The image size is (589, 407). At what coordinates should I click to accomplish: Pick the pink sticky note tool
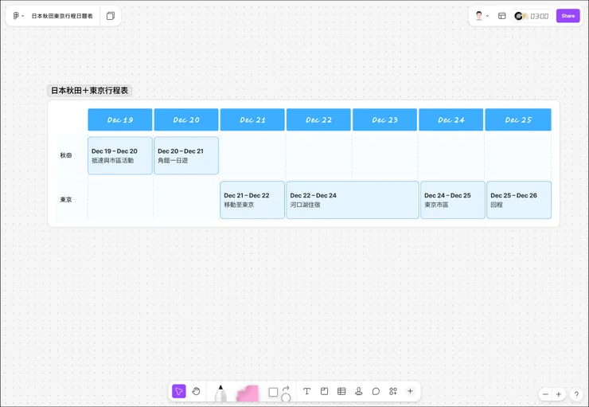tap(248, 393)
